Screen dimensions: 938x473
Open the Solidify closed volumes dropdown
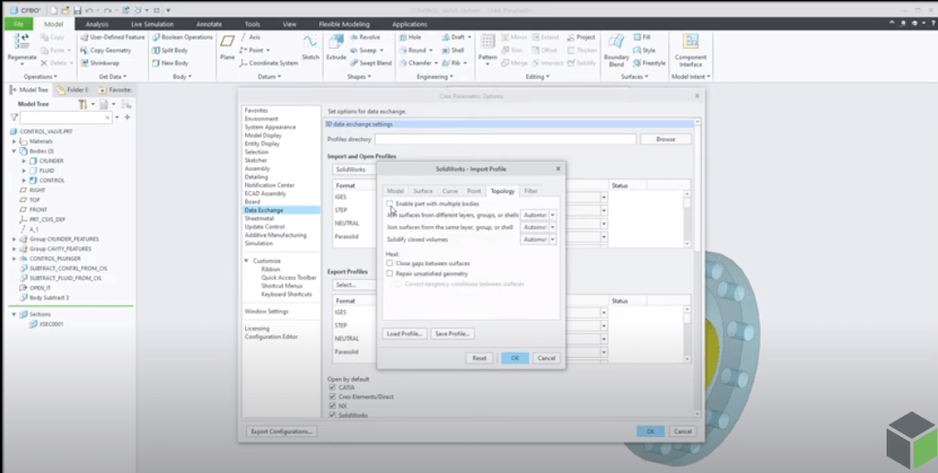(553, 240)
